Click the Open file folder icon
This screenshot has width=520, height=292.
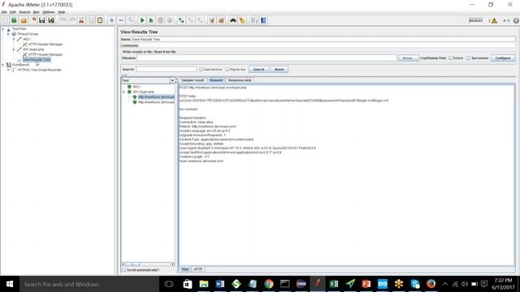(x=24, y=20)
